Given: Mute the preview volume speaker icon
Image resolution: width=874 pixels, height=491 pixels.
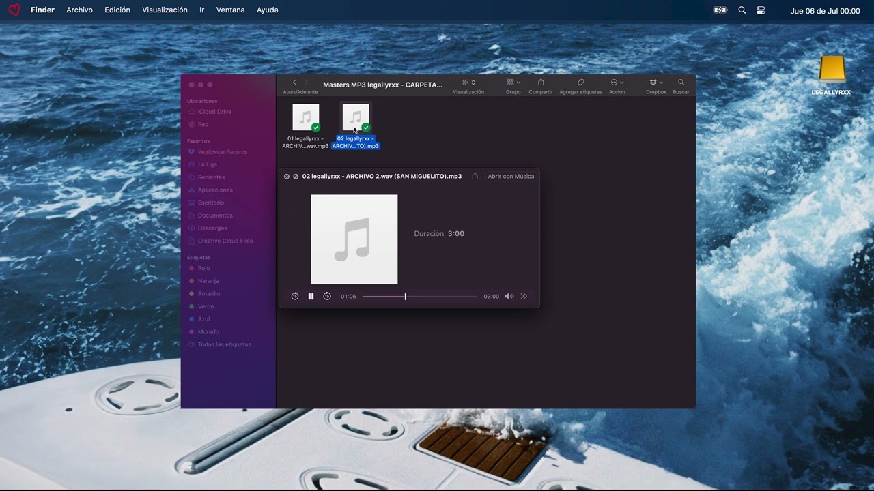Looking at the screenshot, I should 509,296.
